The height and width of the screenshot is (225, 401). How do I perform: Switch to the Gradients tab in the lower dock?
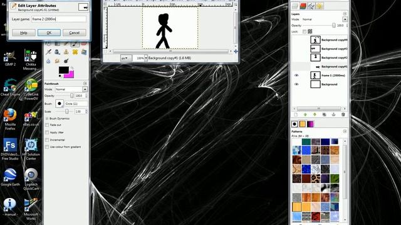[310, 124]
